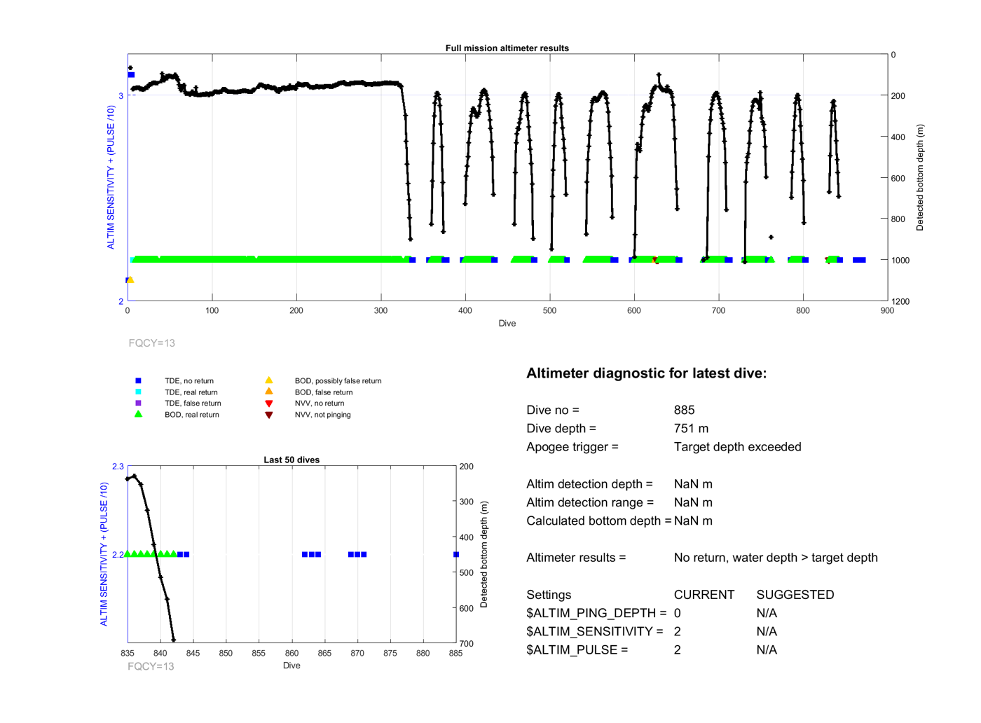Click 'Altimeter diagnostic for latest dive:' heading
981x723 pixels.
(646, 373)
